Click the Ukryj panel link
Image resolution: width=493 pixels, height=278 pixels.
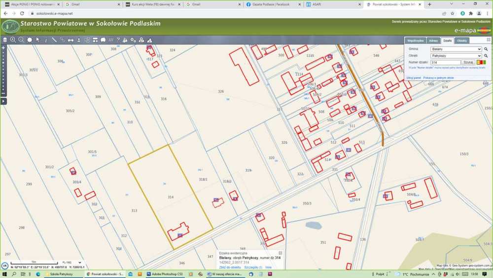pyautogui.click(x=414, y=78)
